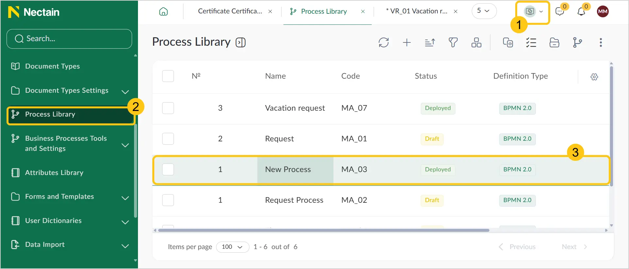Open the Request Process entry

coord(294,200)
